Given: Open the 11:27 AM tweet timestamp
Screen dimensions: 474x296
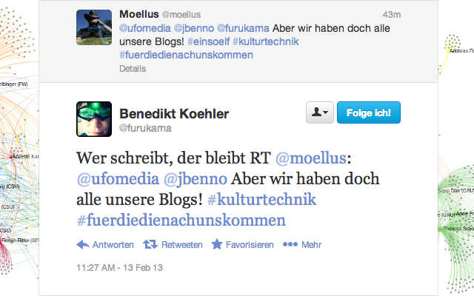Looking at the screenshot, I should pos(119,268).
